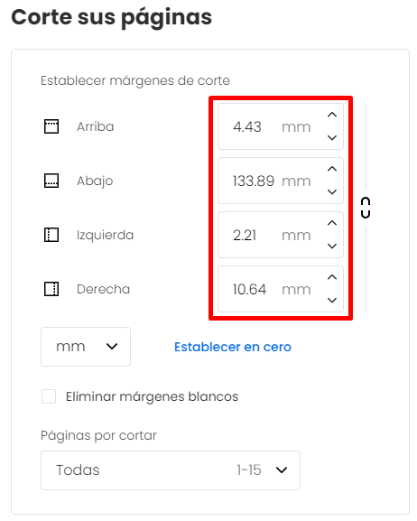Image resolution: width=417 pixels, height=521 pixels.
Task: Toggle the link margins chain icon
Action: pyautogui.click(x=366, y=208)
